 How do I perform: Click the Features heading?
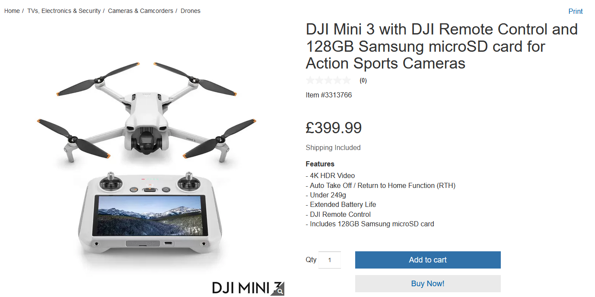320,164
